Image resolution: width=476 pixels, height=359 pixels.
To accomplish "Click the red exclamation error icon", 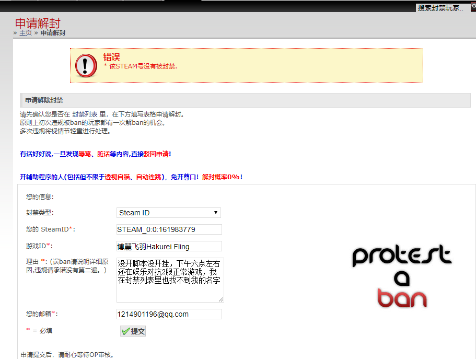I will pos(86,65).
